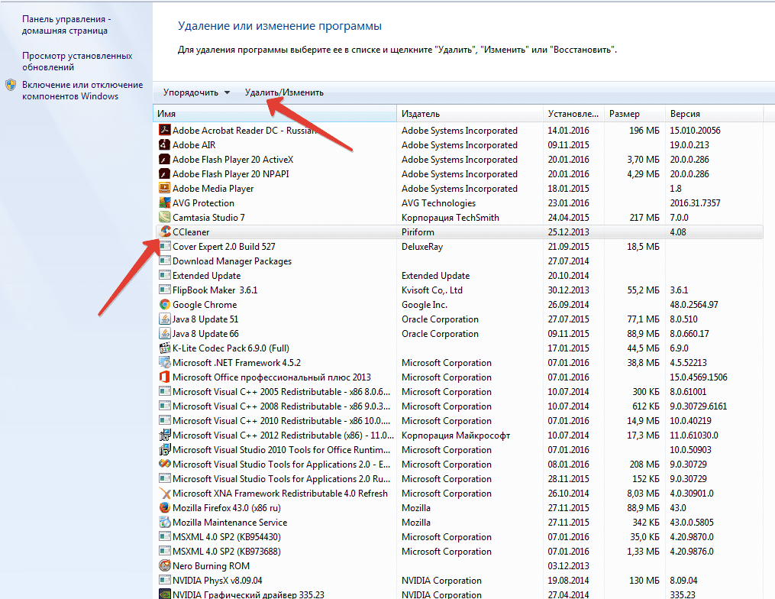The image size is (775, 599).
Task: Sort by the Версия column header
Action: tap(714, 114)
